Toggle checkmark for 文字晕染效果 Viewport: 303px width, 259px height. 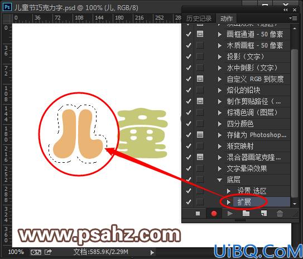click(189, 168)
